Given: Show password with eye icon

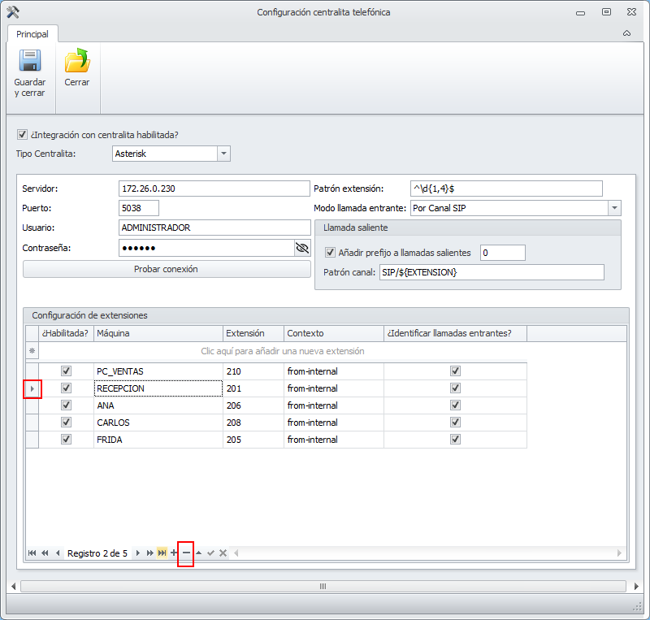Looking at the screenshot, I should 302,248.
